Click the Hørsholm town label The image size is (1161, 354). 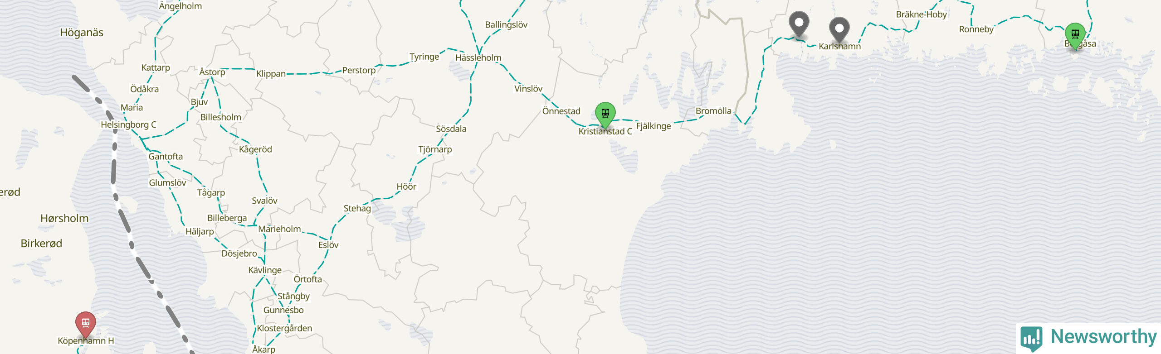click(x=64, y=218)
